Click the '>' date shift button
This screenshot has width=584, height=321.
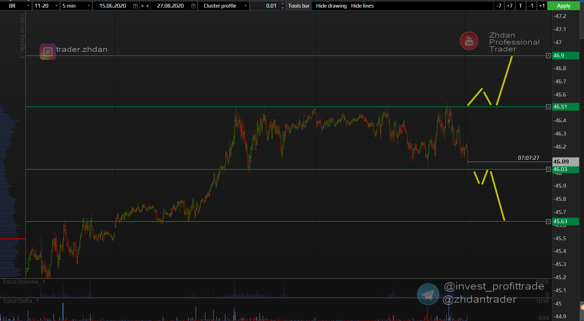pyautogui.click(x=142, y=6)
